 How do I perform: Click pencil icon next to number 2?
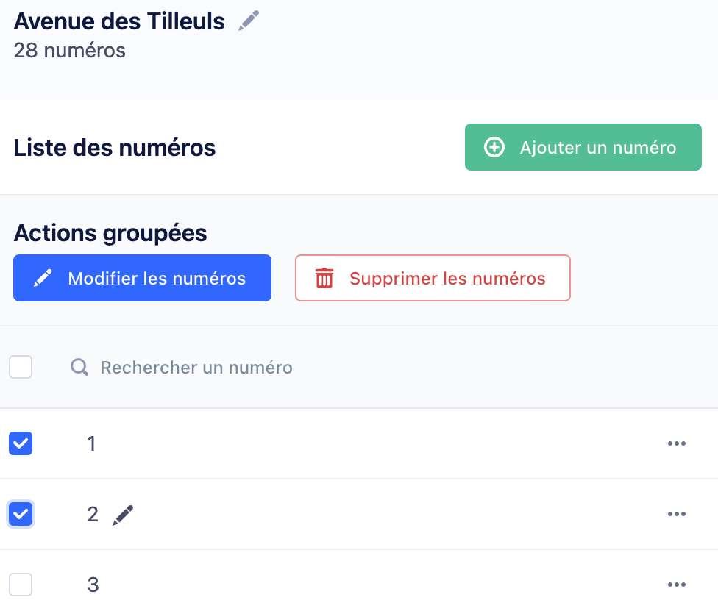[x=123, y=515]
